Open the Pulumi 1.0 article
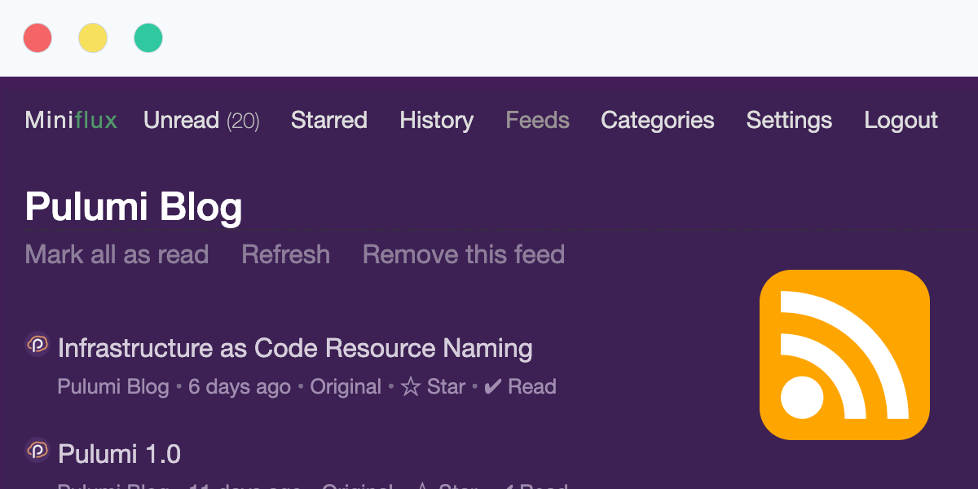The image size is (978, 489). coord(120,453)
